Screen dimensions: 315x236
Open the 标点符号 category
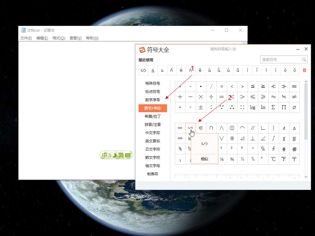click(153, 91)
